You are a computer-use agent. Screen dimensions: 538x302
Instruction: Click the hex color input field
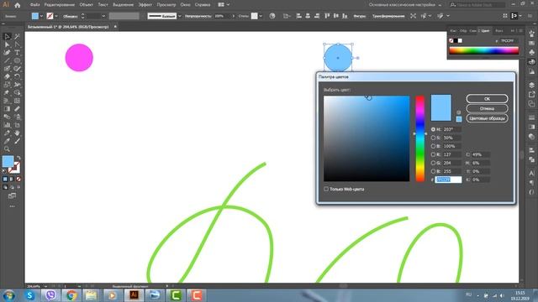coord(448,180)
